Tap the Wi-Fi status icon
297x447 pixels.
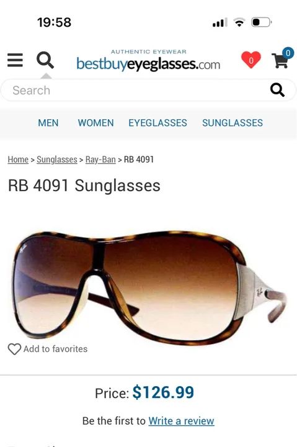pyautogui.click(x=239, y=22)
